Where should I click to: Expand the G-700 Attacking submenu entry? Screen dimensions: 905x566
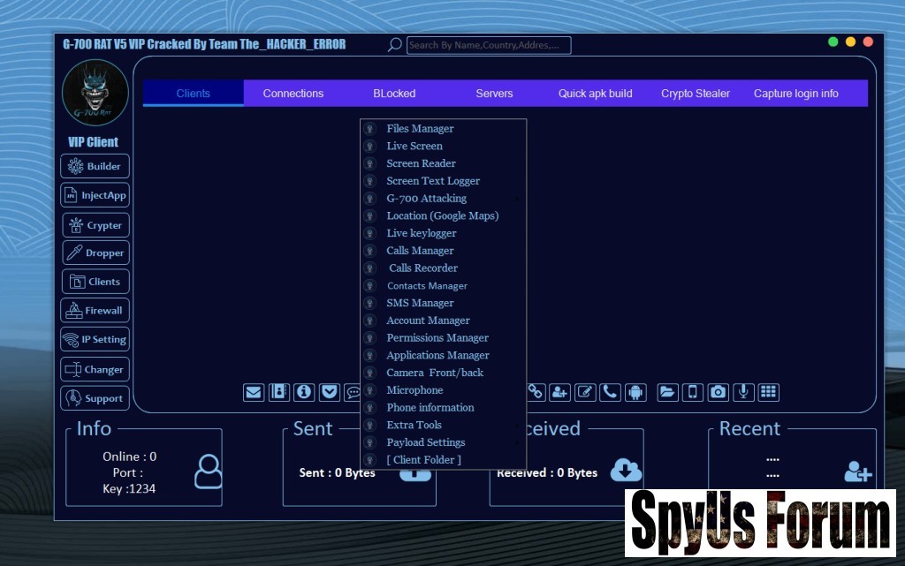click(426, 199)
